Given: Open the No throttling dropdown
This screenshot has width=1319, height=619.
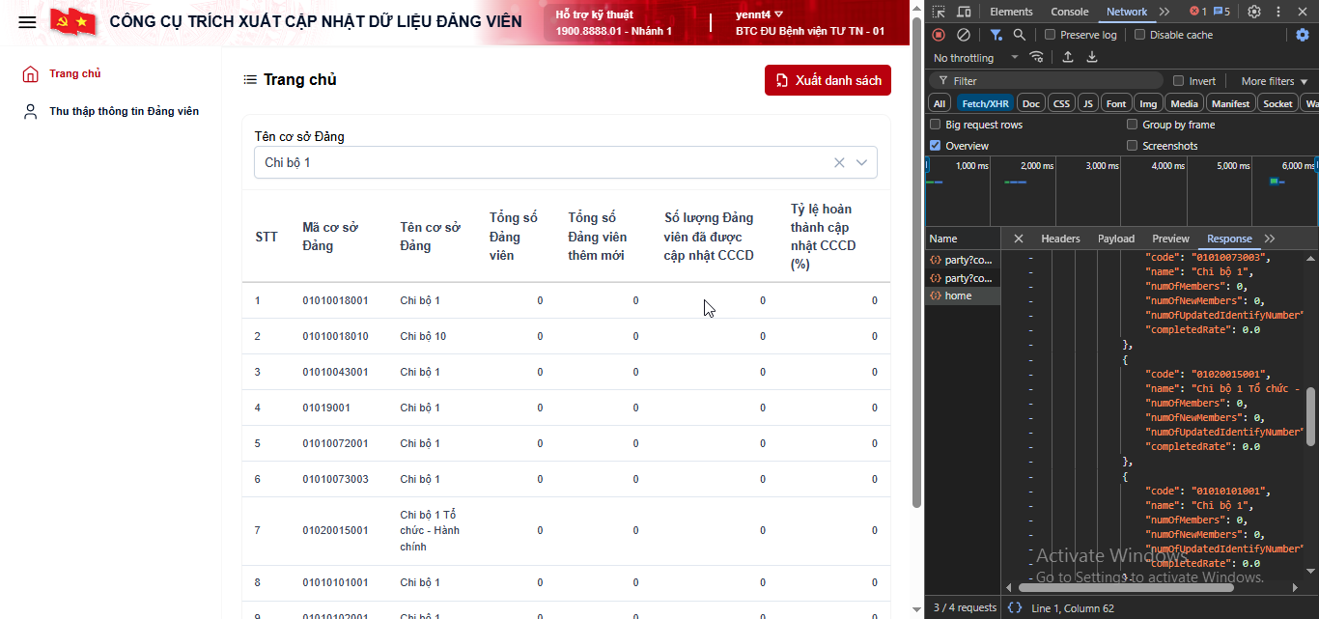Looking at the screenshot, I should coord(970,56).
